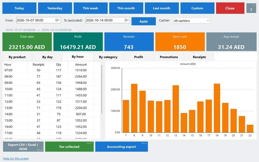The height and width of the screenshot is (162, 259).
Task: Select the 12:00 hour row
Action: pyautogui.click(x=52, y=102)
